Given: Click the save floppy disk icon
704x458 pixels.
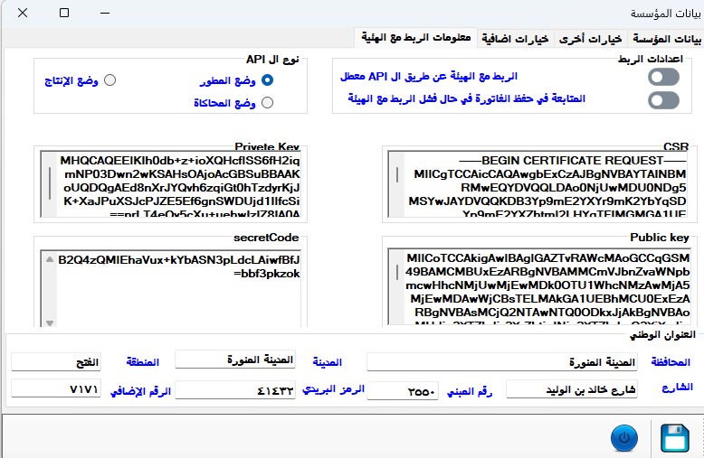Looking at the screenshot, I should click(675, 438).
